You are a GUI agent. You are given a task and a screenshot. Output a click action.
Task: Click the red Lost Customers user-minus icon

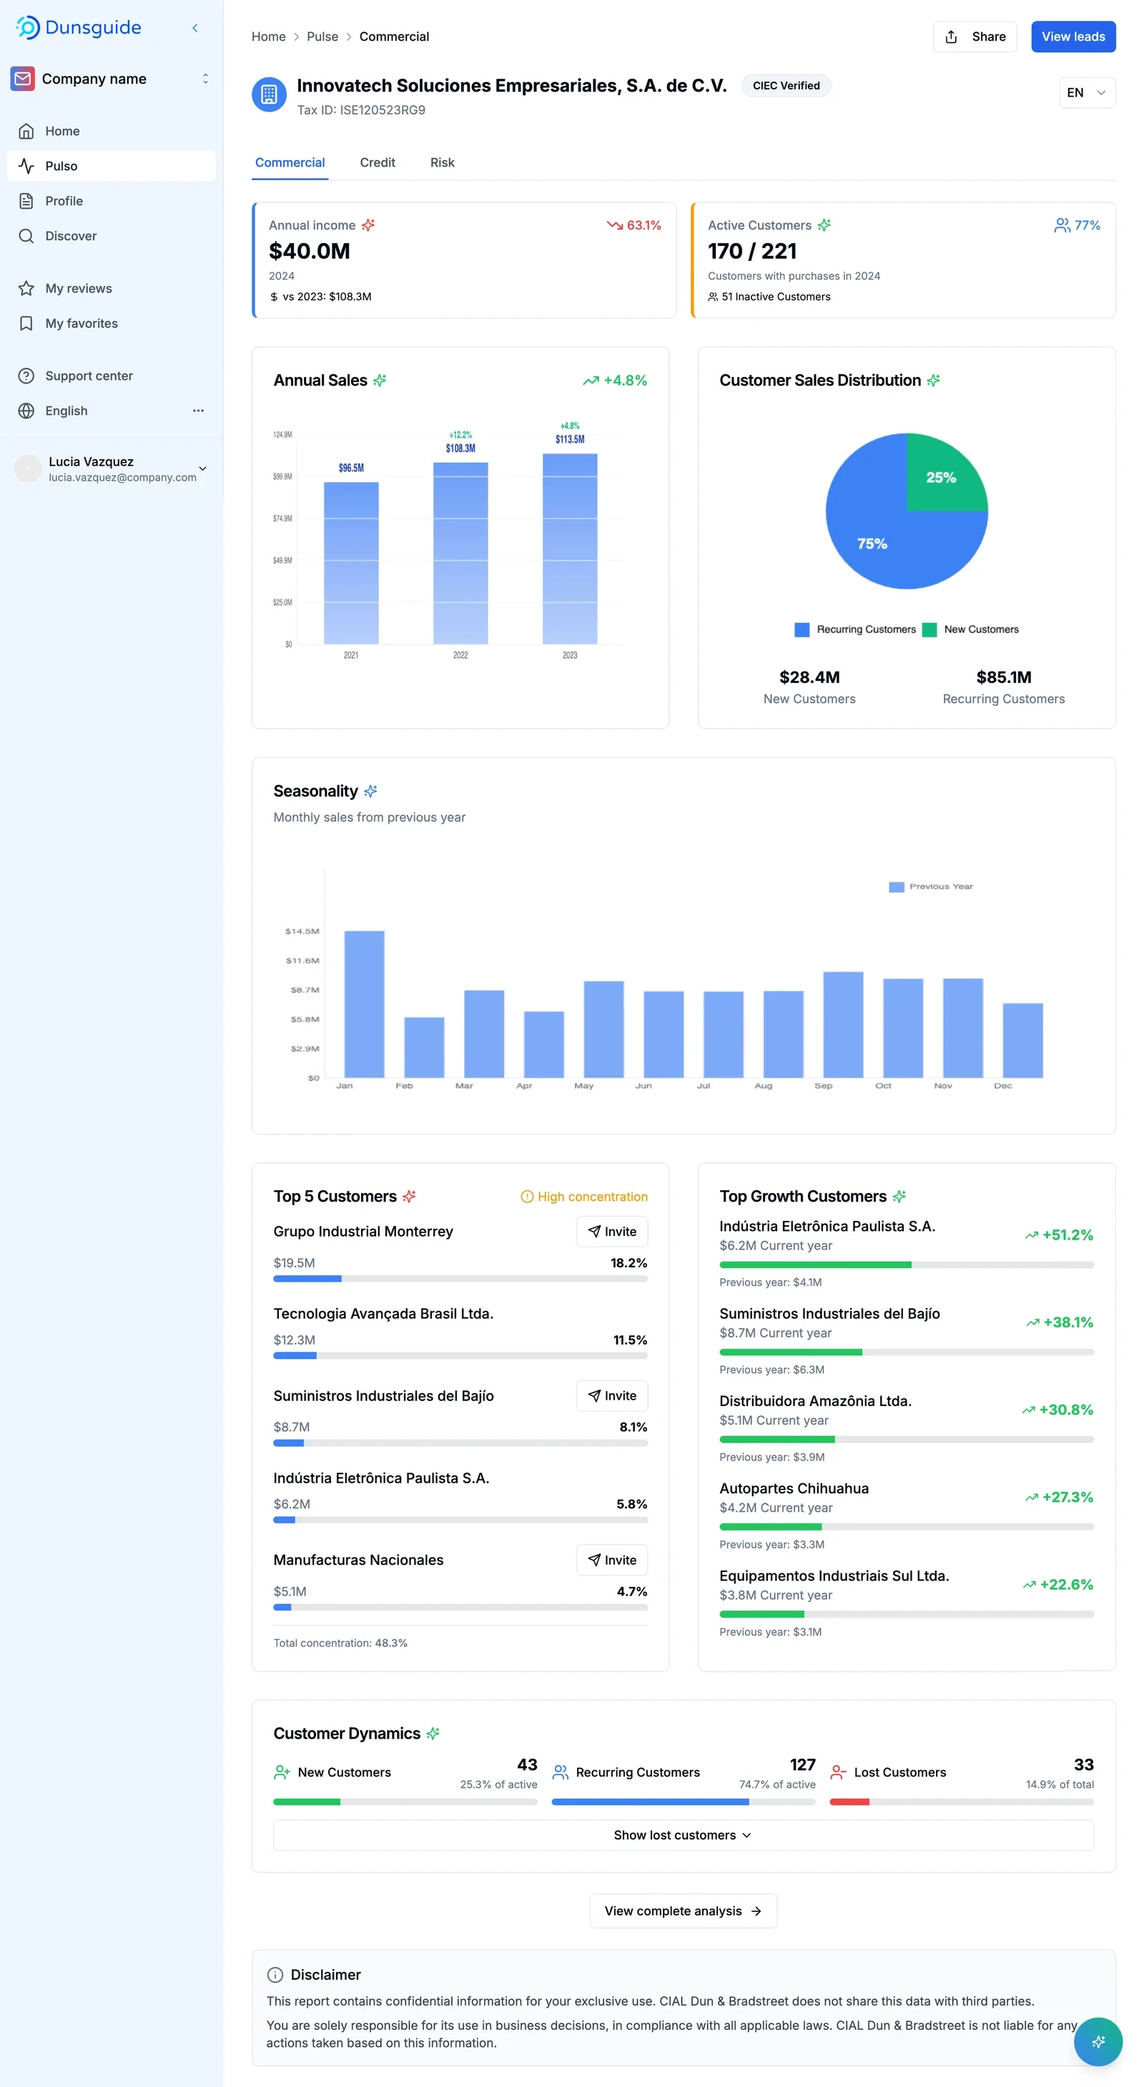pos(839,1772)
